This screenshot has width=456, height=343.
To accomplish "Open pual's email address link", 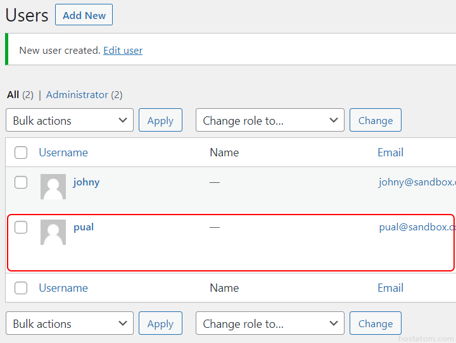I will [x=417, y=227].
